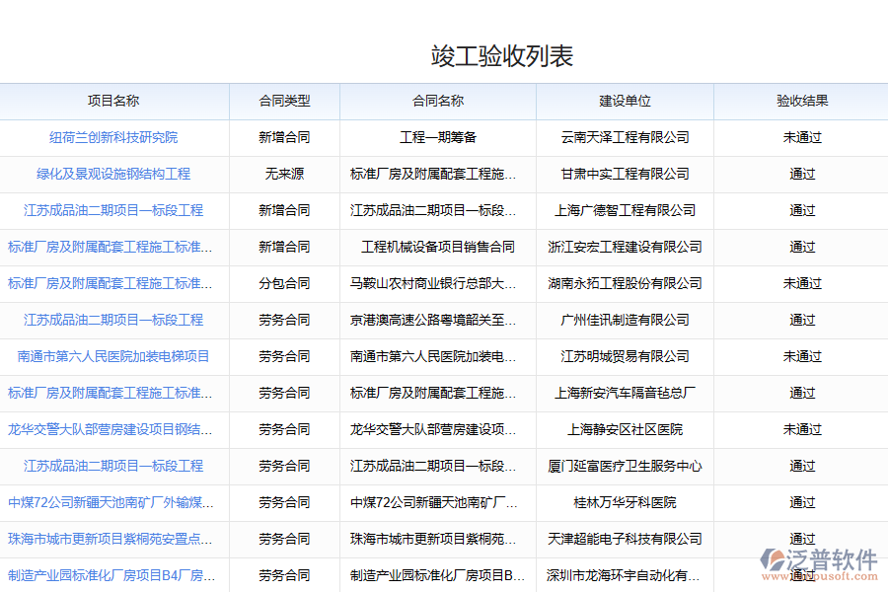Select the 上海静安区社区医院 cell
Screen dimensions: 888x592
coord(625,429)
